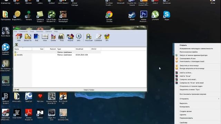Screen dimensions: 221x124
Task: Select the MyCube heart desktop icon
Action: coord(40,97)
